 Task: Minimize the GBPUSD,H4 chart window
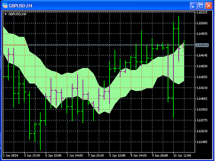[194, 5]
